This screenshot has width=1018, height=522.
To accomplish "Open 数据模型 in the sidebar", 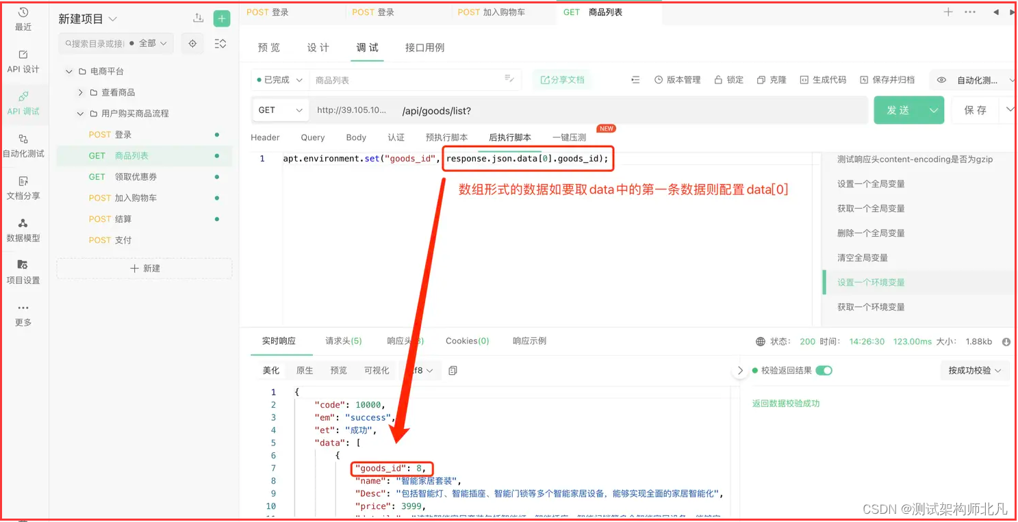I will click(23, 231).
